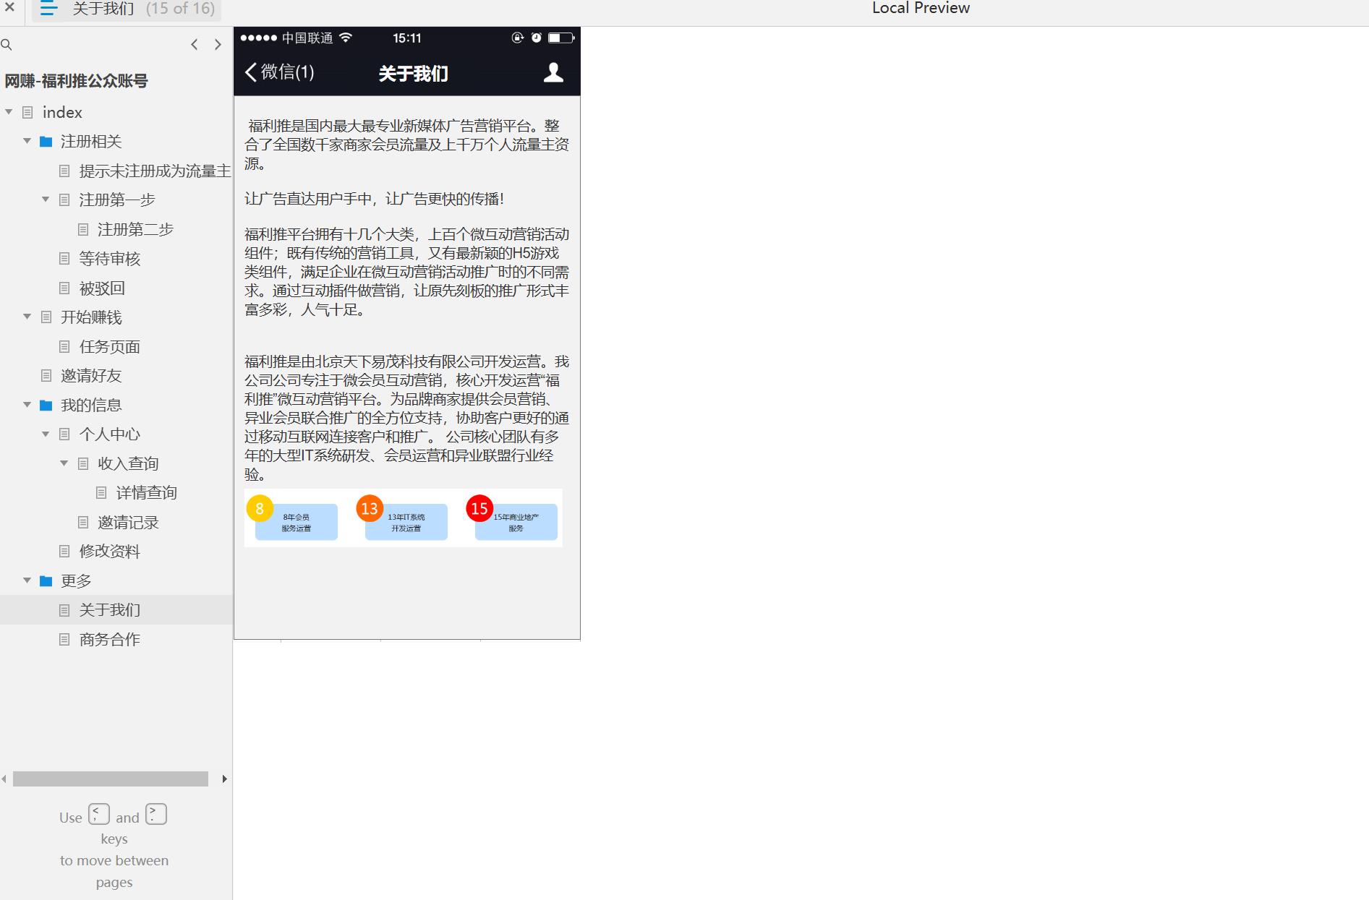Click the 8年会员服务运营 card
This screenshot has height=900, width=1369.
coord(297,523)
